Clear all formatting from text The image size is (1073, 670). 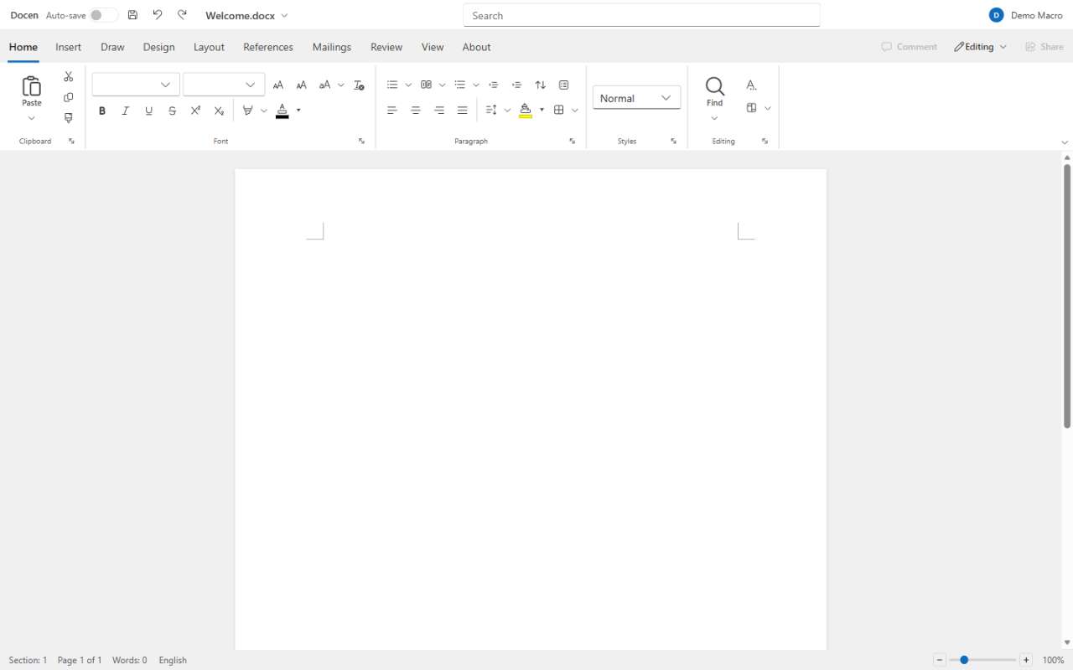(x=359, y=85)
